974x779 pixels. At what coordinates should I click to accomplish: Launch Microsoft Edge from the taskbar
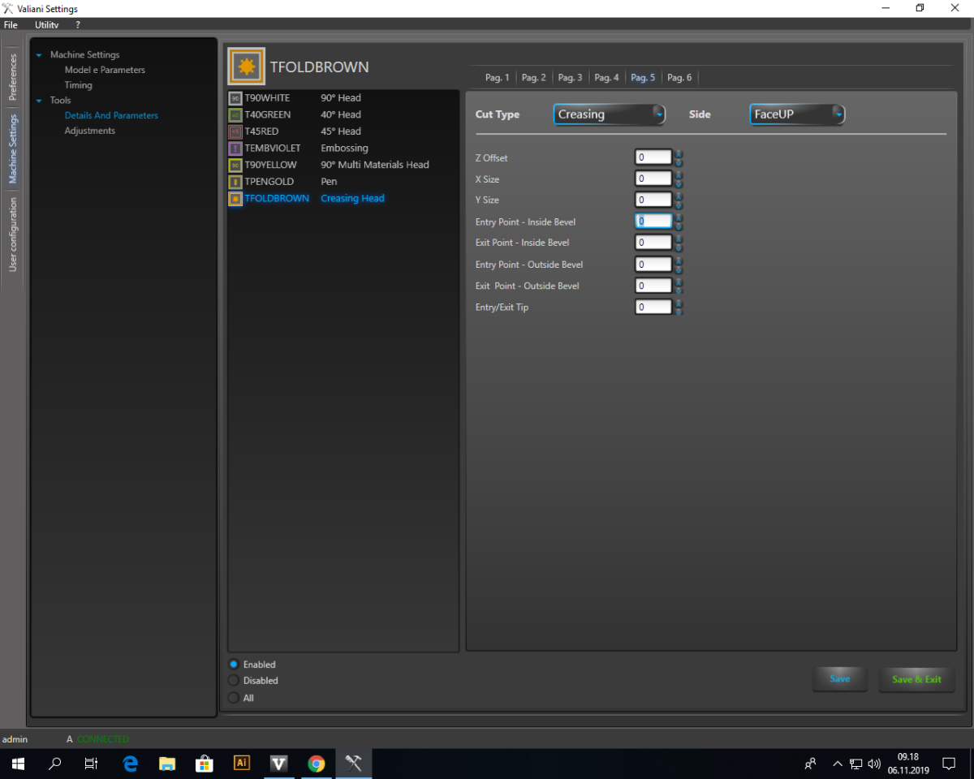130,764
